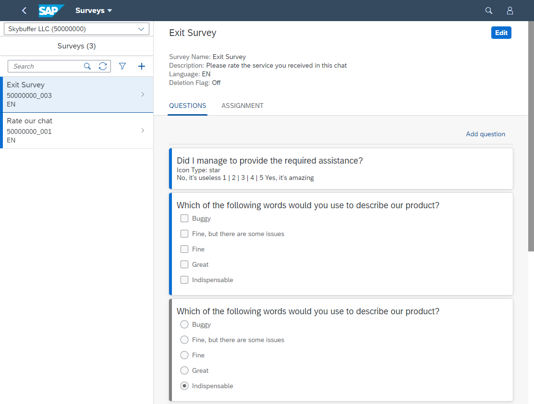
Task: Click radio question title about describing product
Action: [308, 311]
